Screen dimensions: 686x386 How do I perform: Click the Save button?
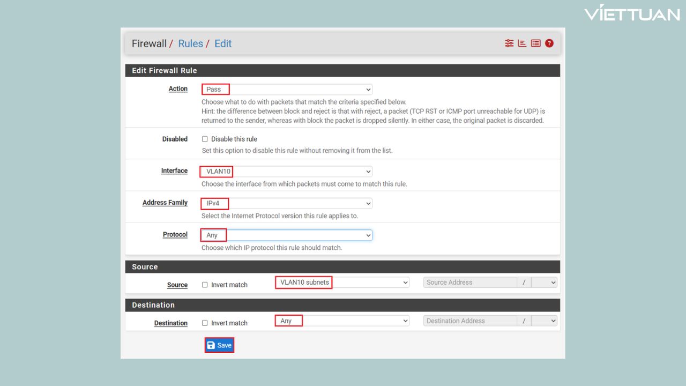pos(219,345)
